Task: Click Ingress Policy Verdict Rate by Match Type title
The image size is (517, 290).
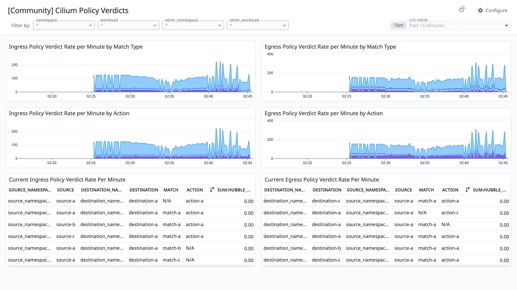Action: click(x=76, y=47)
